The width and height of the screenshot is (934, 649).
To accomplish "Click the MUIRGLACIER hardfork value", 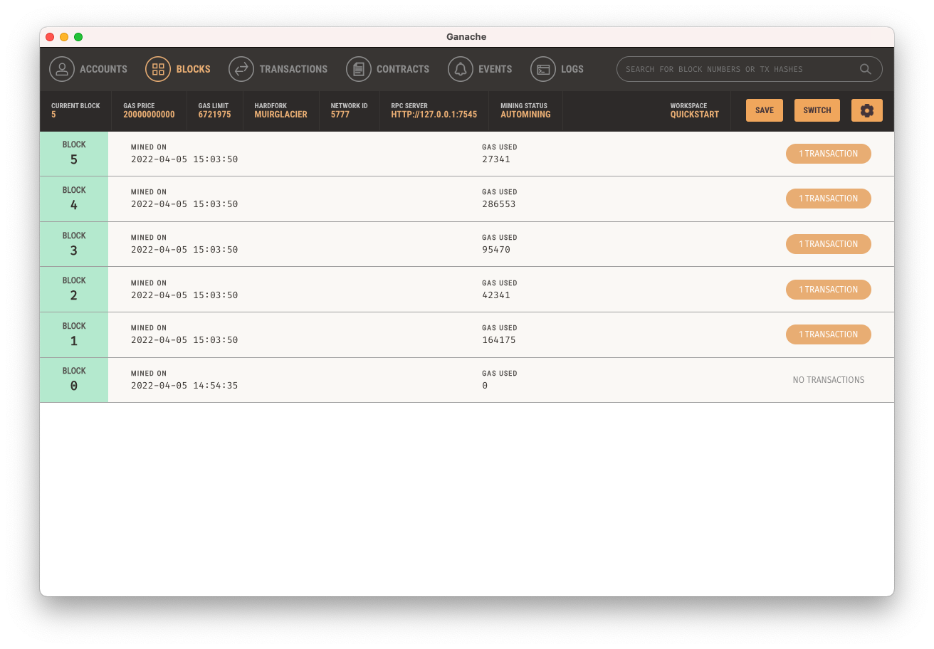I will pos(280,115).
